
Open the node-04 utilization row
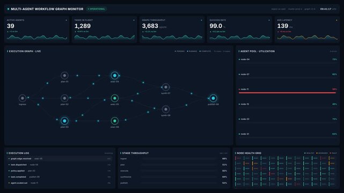click(288, 61)
